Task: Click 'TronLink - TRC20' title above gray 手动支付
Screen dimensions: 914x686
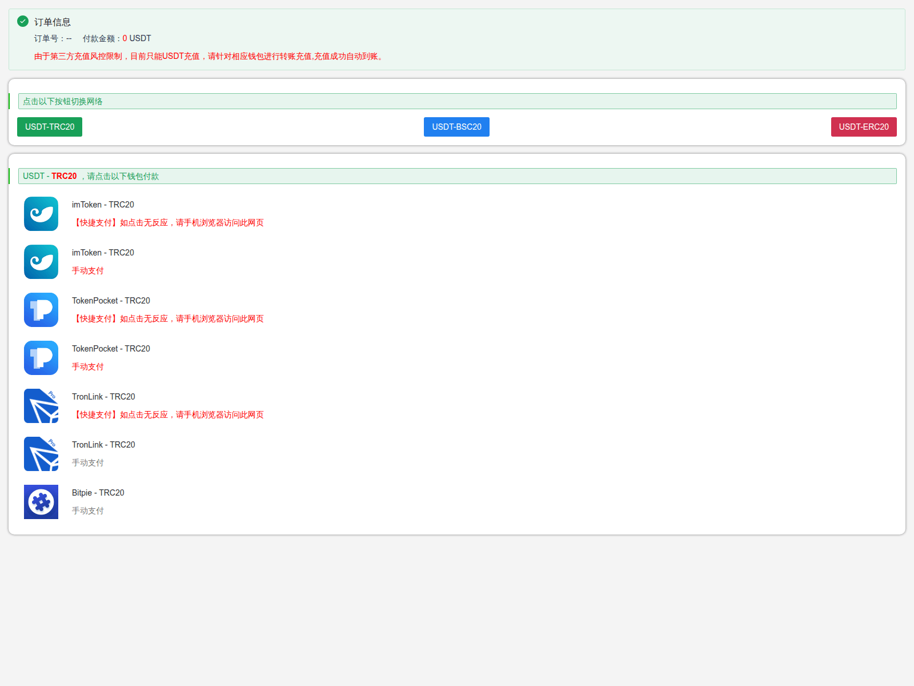Action: click(x=103, y=445)
